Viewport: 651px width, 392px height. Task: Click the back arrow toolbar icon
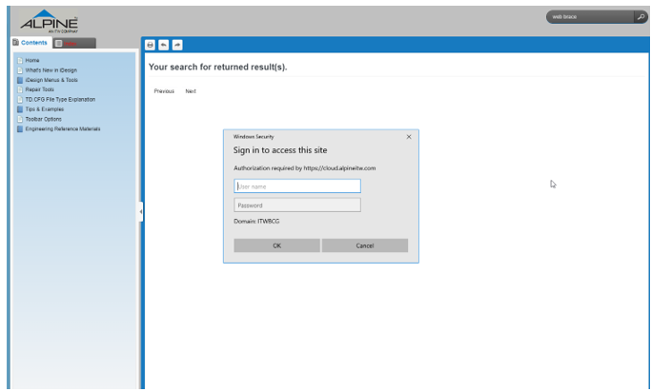[164, 46]
